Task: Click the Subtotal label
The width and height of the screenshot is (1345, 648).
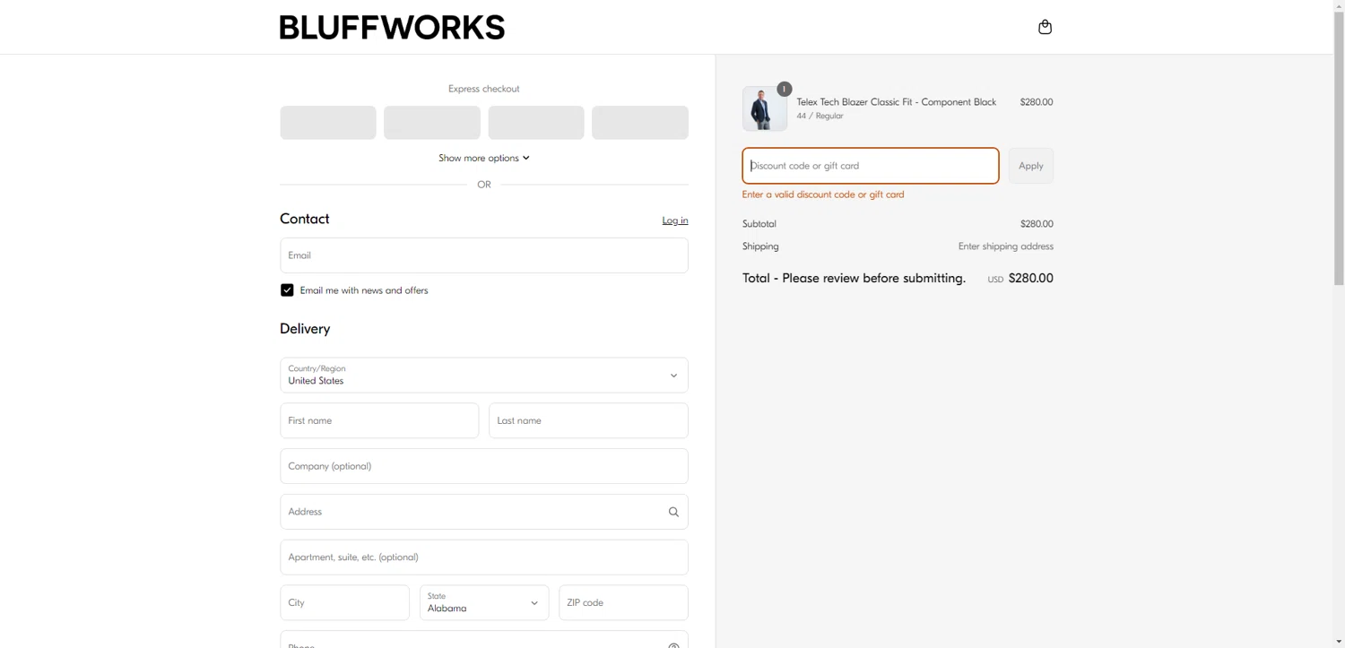Action: tap(759, 224)
